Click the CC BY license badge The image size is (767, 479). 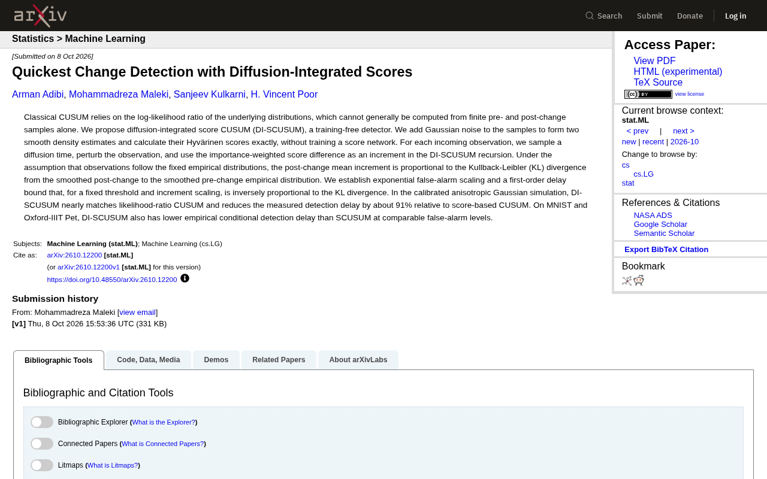(648, 94)
